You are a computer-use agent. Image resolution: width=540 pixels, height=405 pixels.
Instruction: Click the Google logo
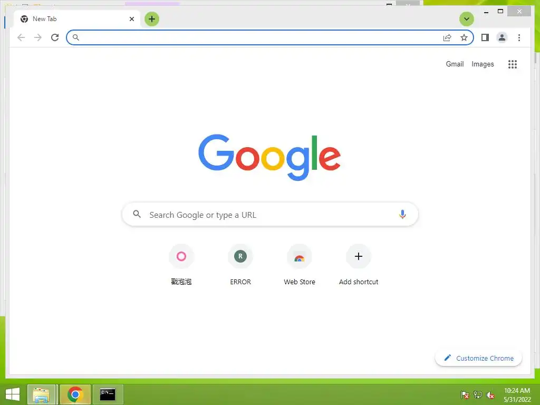coord(269,157)
